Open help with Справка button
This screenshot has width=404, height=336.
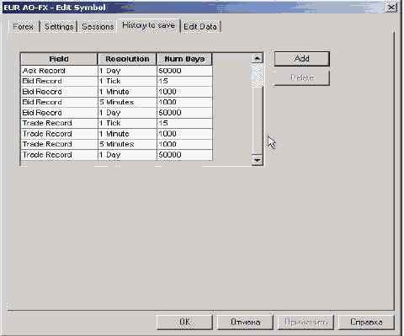[366, 322]
